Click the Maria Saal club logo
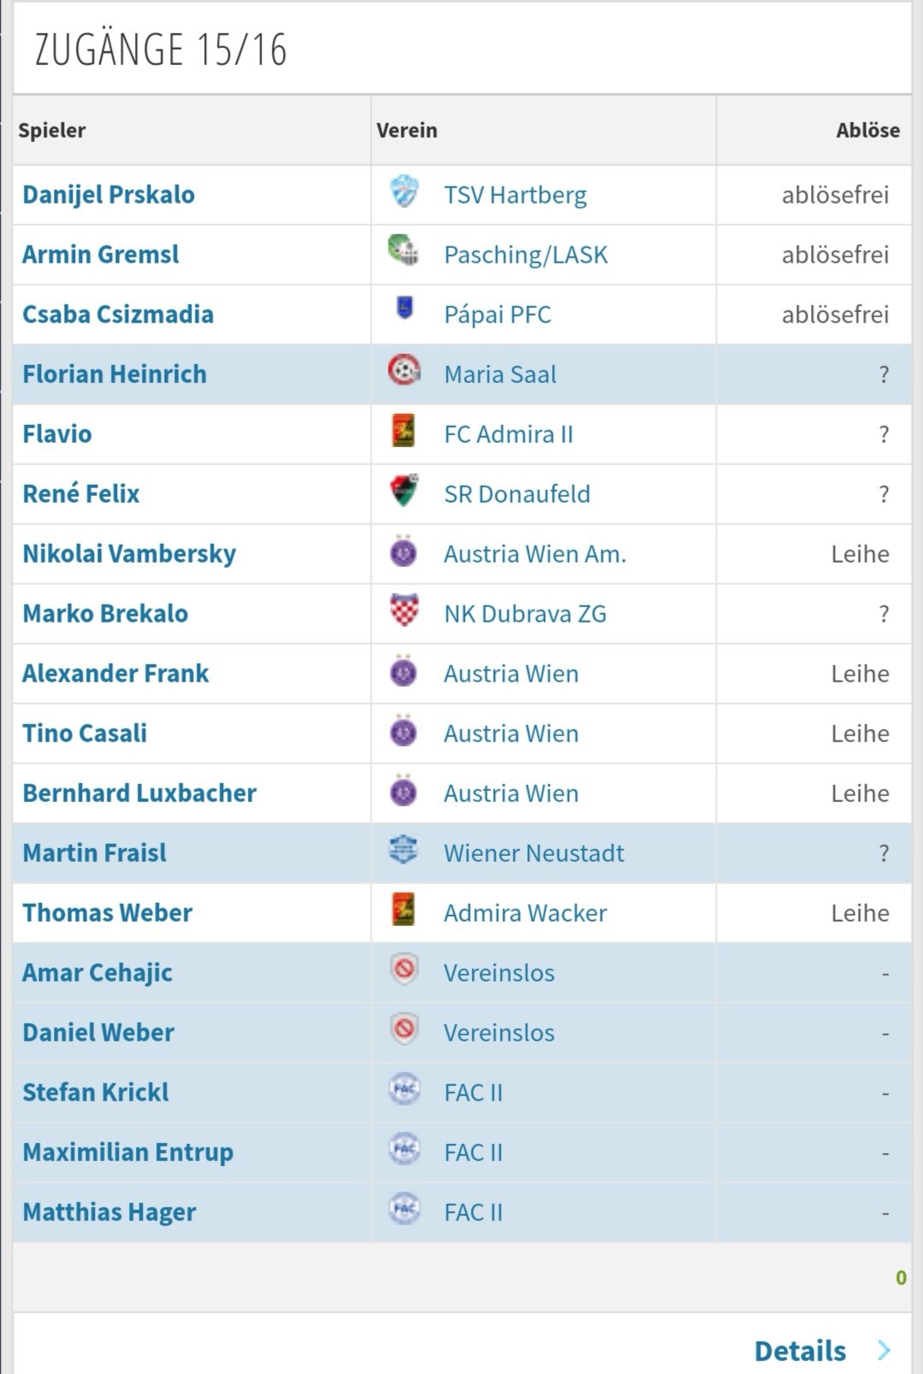This screenshot has height=1374, width=923. click(x=403, y=372)
